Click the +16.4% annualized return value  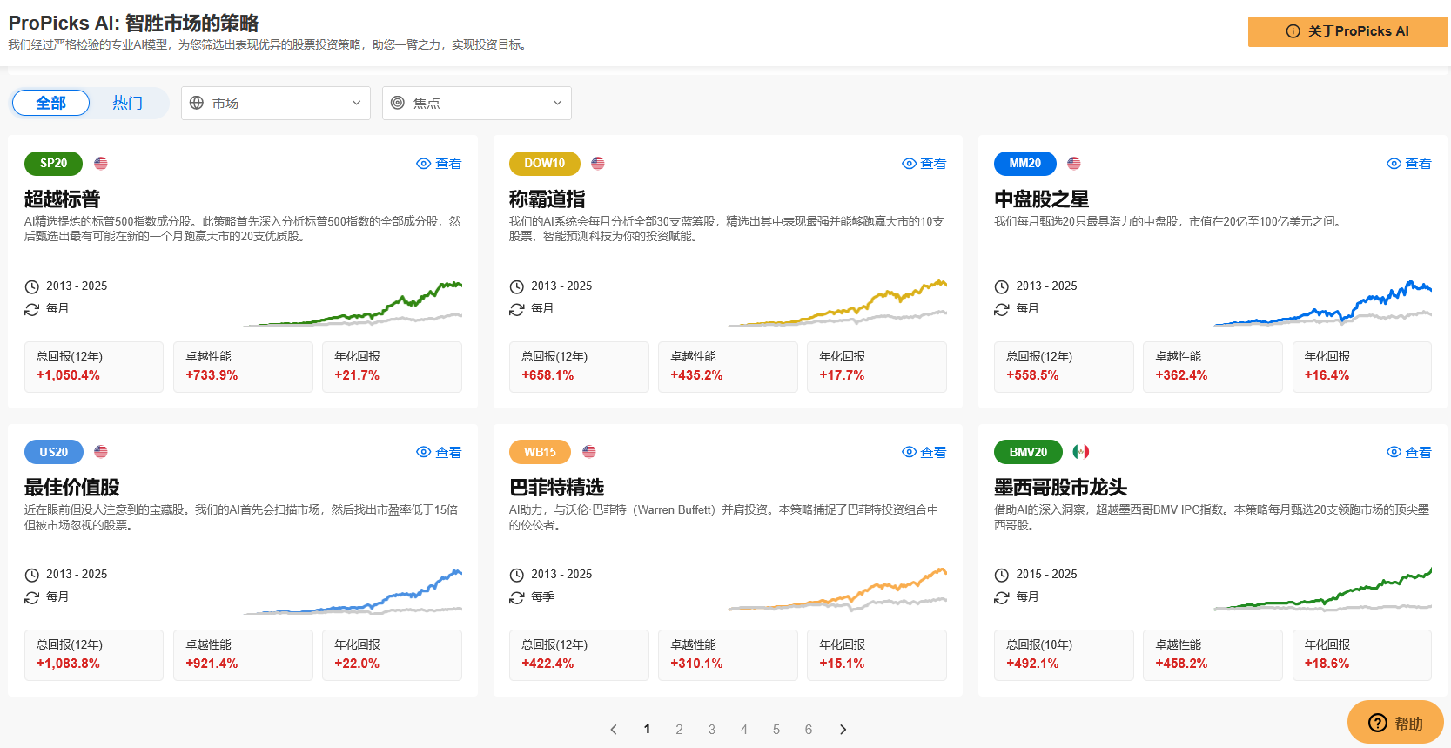pos(1327,375)
